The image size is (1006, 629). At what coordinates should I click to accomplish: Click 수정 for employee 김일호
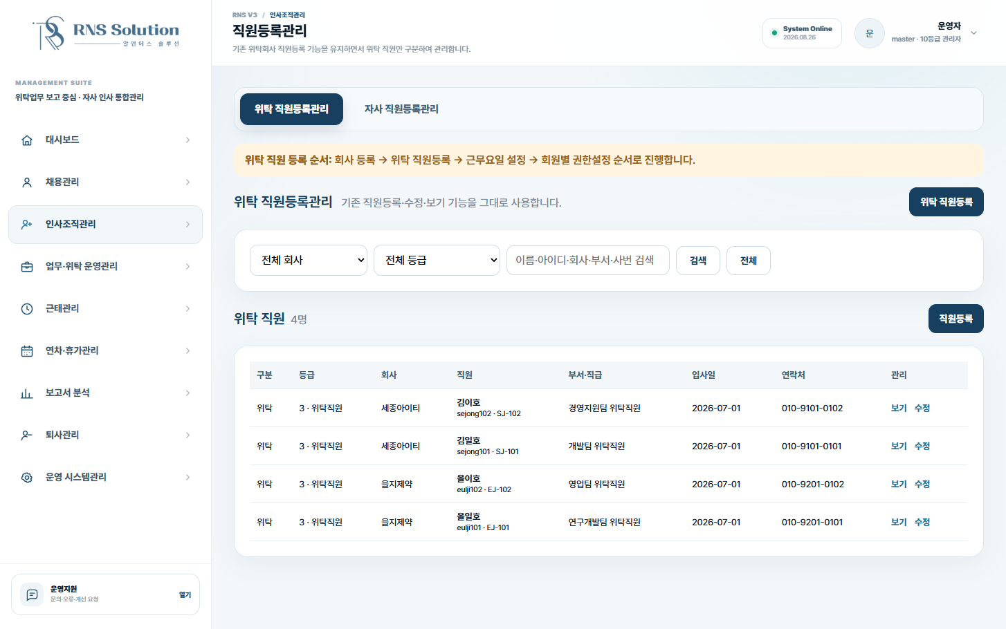coord(922,447)
